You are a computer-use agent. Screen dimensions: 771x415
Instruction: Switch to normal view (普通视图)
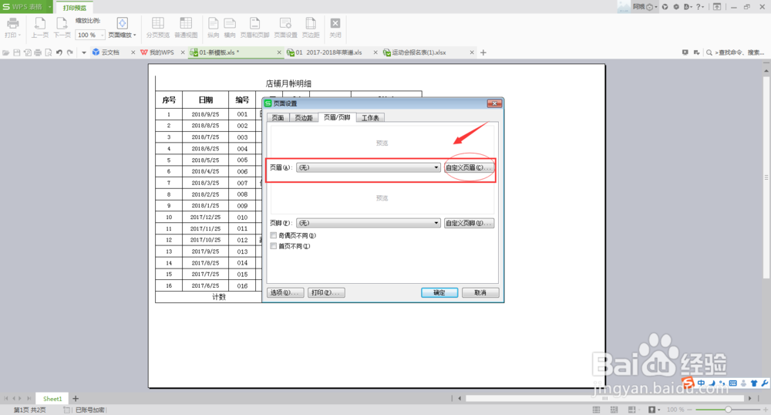coord(186,28)
